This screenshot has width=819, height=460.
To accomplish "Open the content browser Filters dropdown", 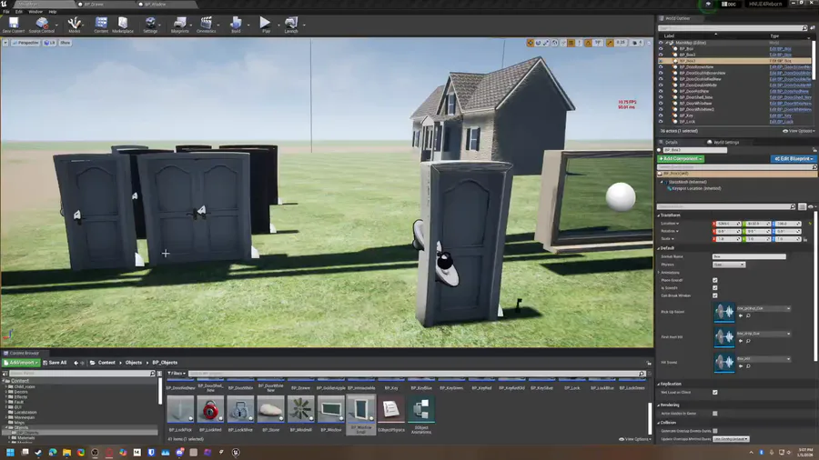I will (x=177, y=374).
